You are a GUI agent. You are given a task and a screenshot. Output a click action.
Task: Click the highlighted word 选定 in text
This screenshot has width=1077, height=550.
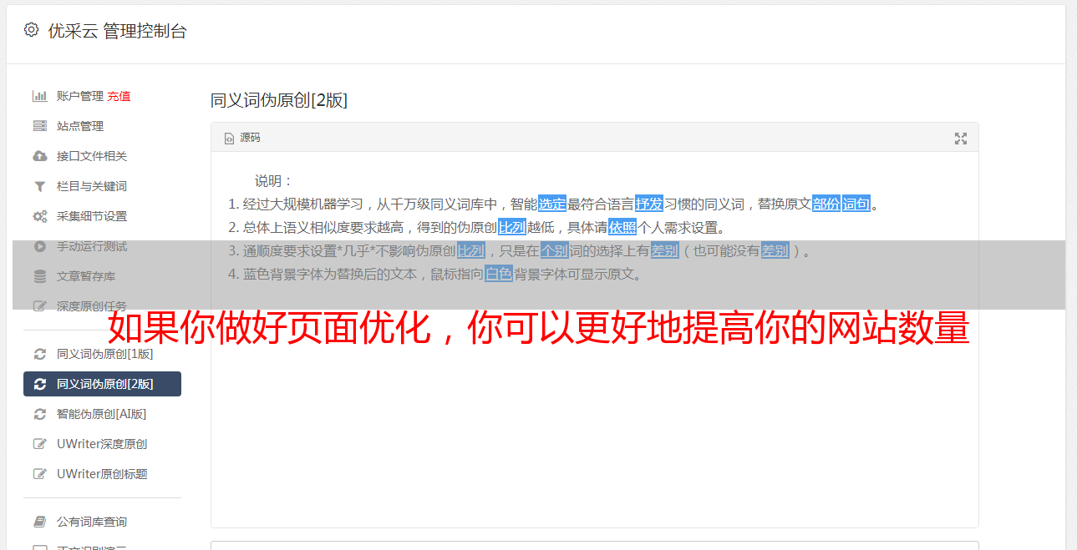552,204
